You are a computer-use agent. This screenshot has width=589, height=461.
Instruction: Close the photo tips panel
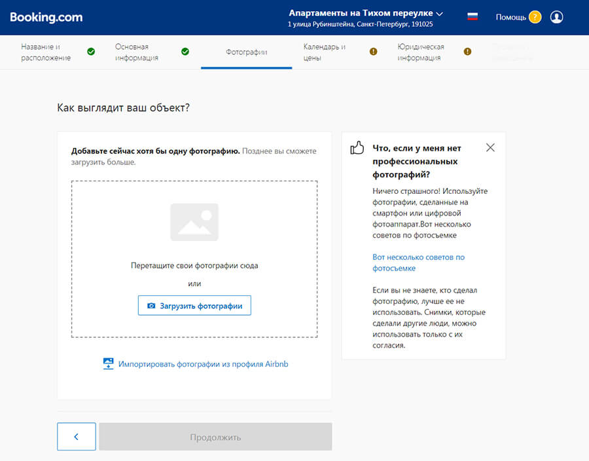pos(490,148)
